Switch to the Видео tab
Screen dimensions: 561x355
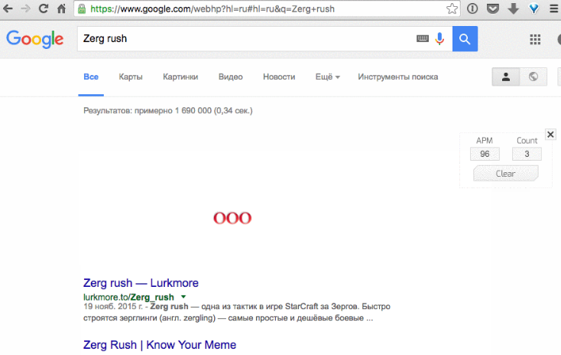coord(230,77)
